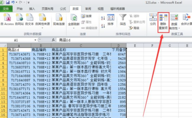Select column D header
192x118 pixels.
coord(119,46)
